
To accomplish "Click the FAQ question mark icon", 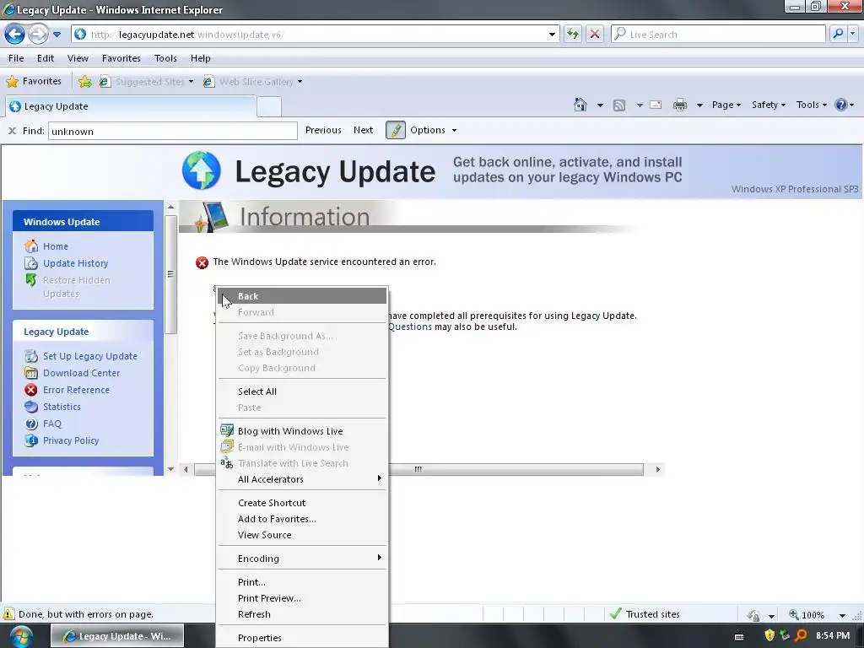I will 31,424.
